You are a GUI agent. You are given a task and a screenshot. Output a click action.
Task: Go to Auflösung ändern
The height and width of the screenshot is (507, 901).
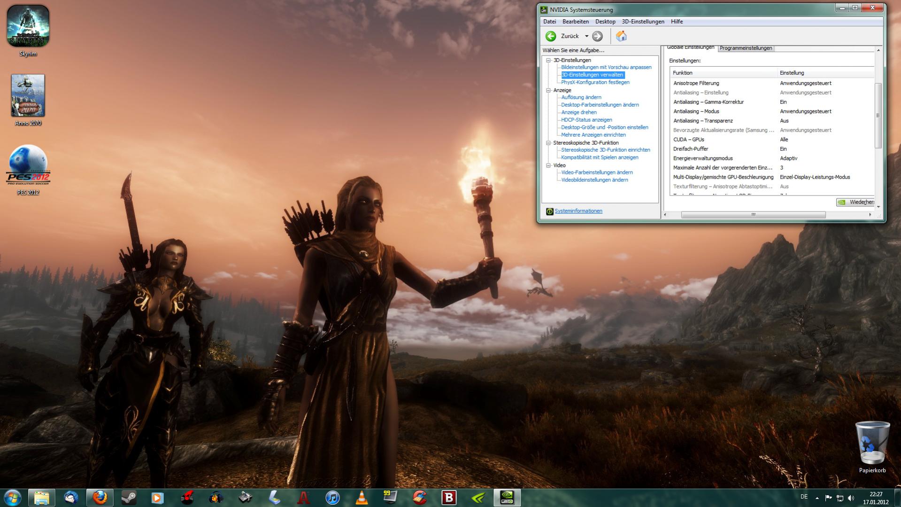(581, 97)
